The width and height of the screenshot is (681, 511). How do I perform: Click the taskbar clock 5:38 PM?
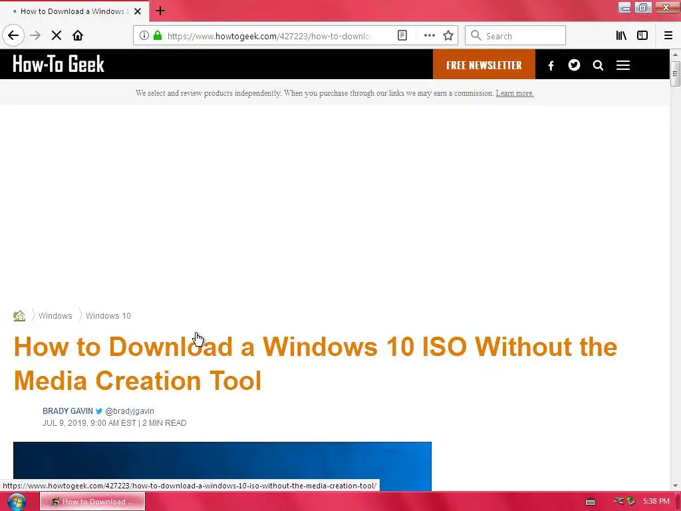tap(656, 502)
